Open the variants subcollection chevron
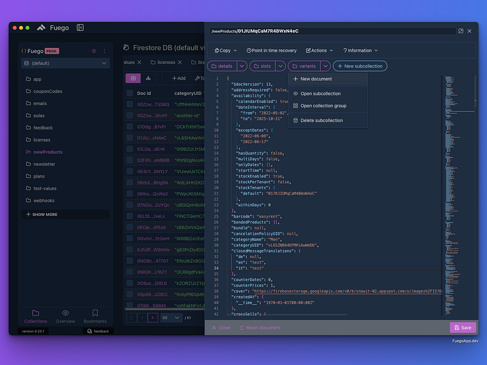The image size is (487, 365). click(325, 66)
